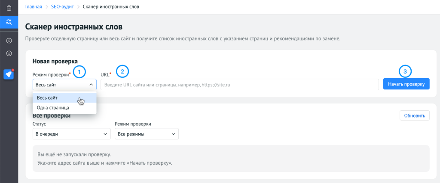This screenshot has height=183, width=440.
Task: Click the active SEO audit magnifier icon
Action: [9, 21]
